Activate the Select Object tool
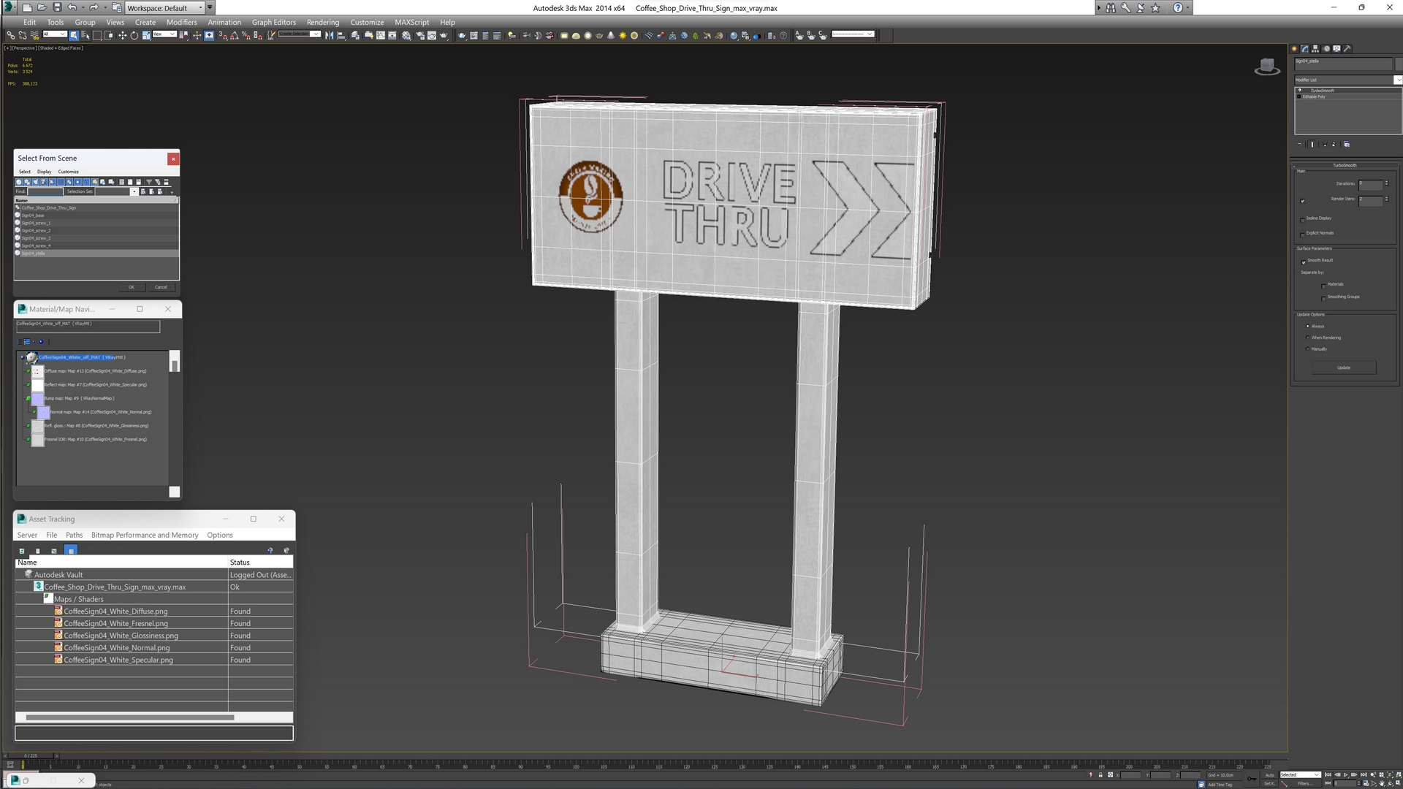 tap(74, 35)
